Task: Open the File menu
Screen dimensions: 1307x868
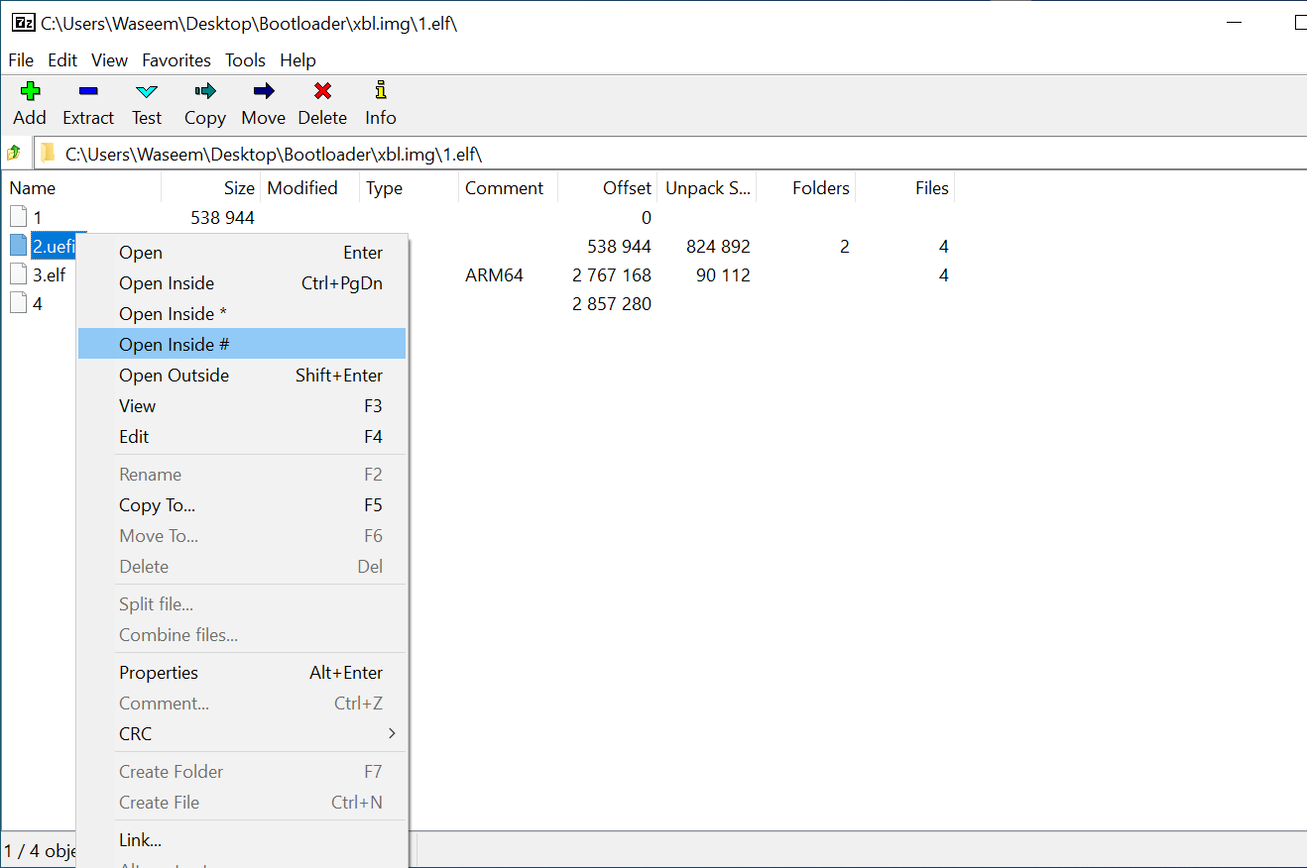Action: point(21,60)
